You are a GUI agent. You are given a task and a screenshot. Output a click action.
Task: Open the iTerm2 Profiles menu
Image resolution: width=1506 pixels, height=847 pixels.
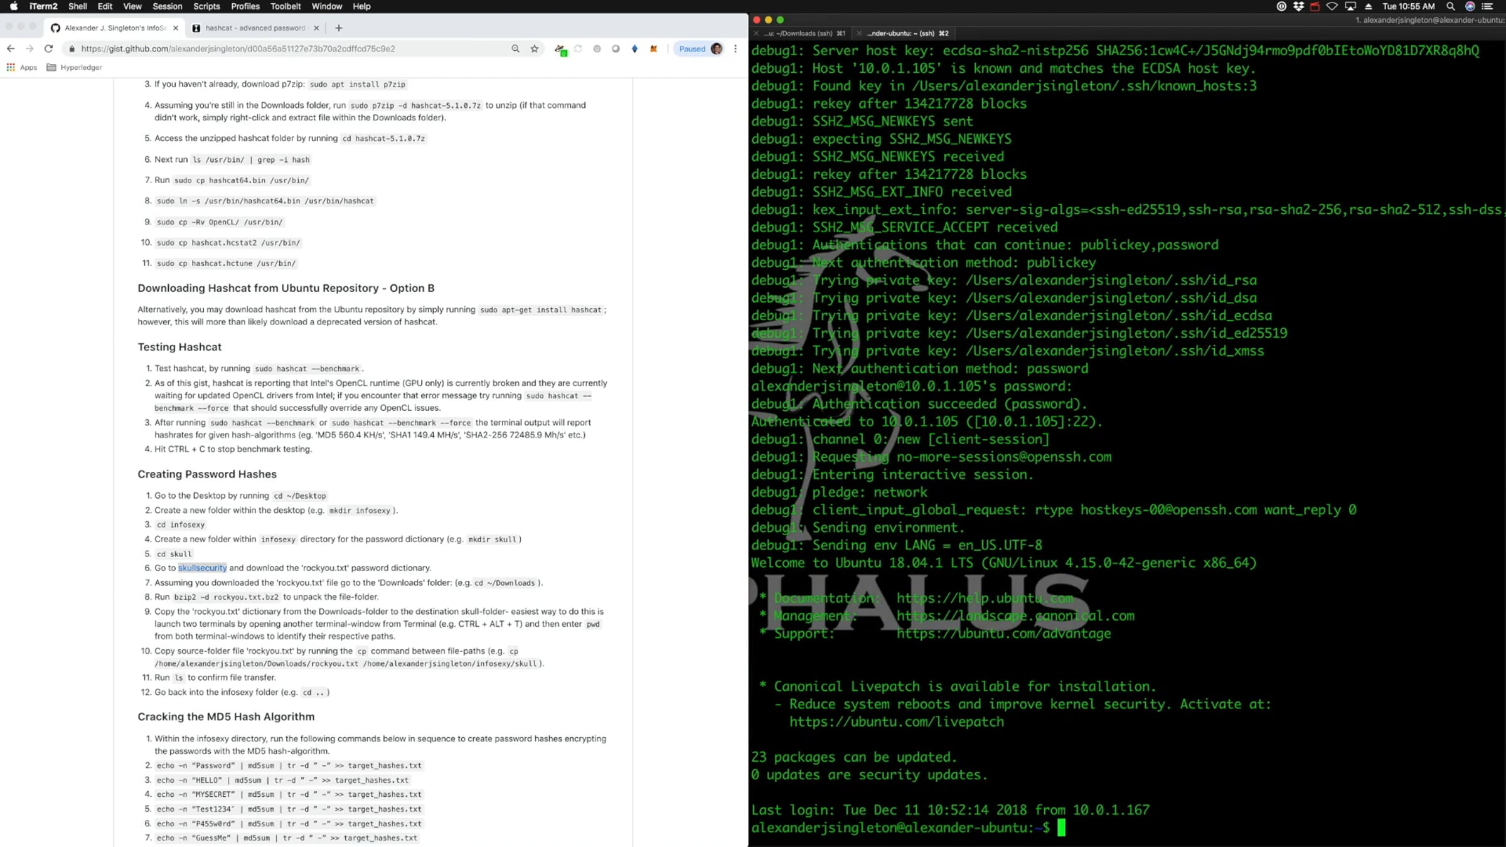coord(245,6)
